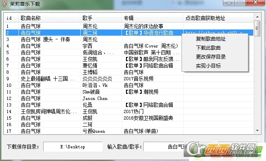
Task: Click the vertical scrollbar thumb
Action: point(257,28)
